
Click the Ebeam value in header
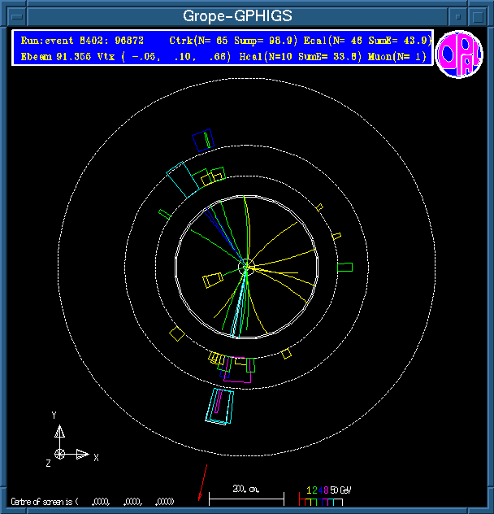50,56
